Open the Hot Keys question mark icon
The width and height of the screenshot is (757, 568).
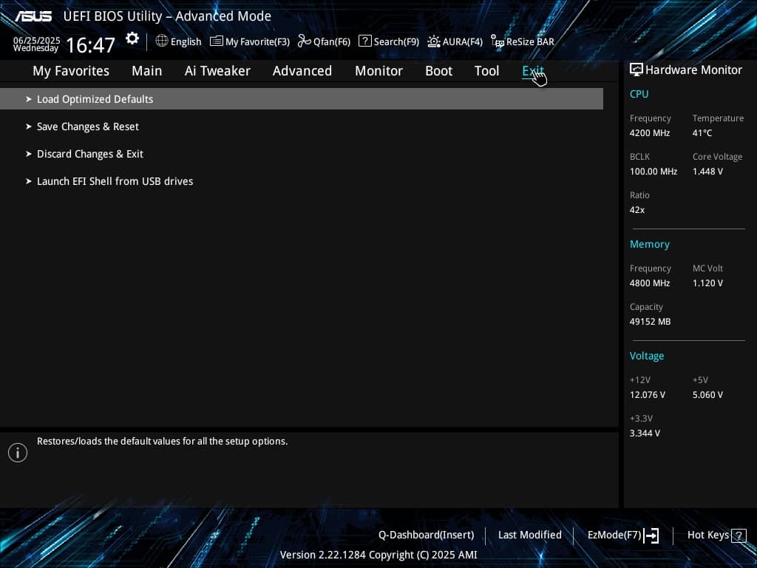739,535
